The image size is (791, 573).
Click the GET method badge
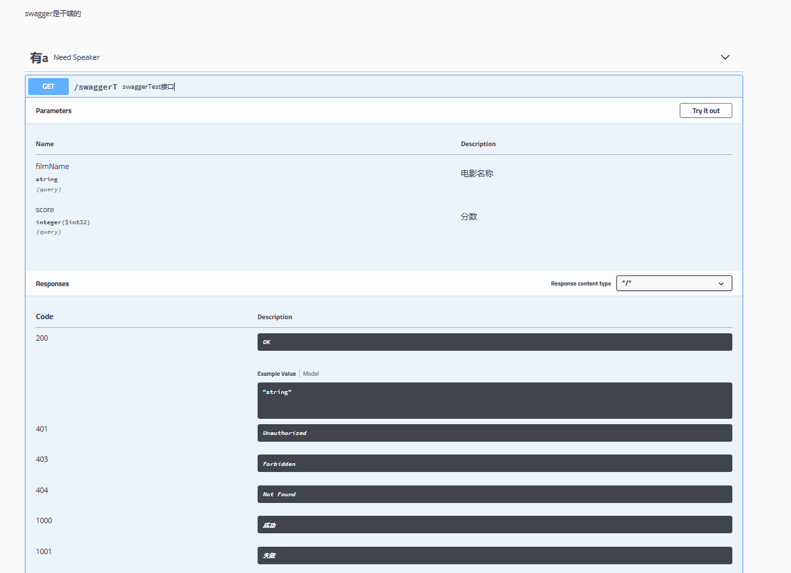pos(49,87)
